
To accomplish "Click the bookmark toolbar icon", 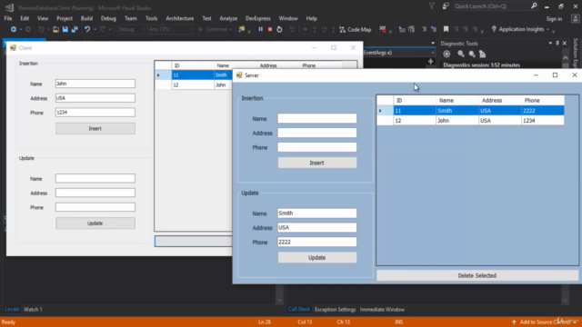I will [x=446, y=29].
